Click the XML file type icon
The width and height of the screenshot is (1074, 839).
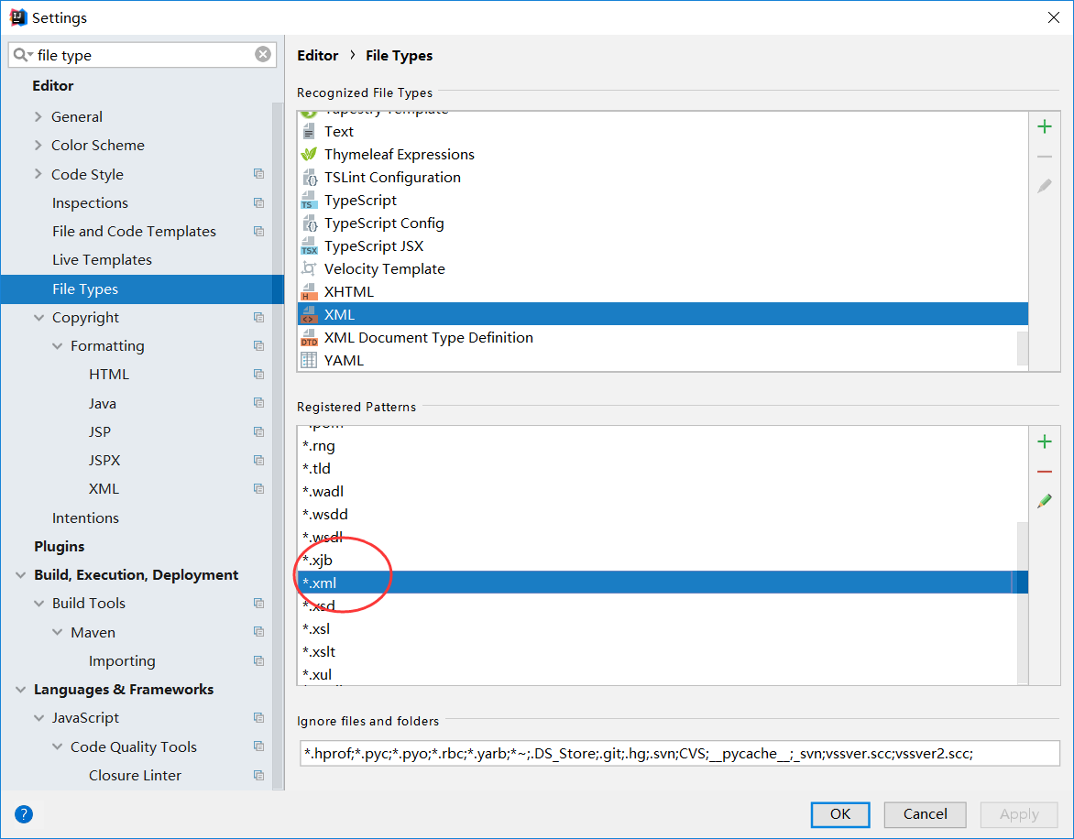point(309,314)
